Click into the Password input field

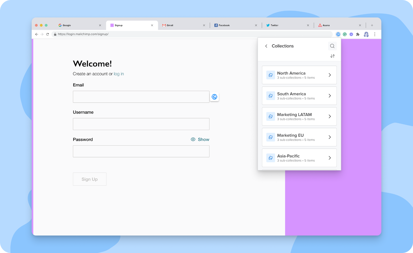pyautogui.click(x=141, y=151)
